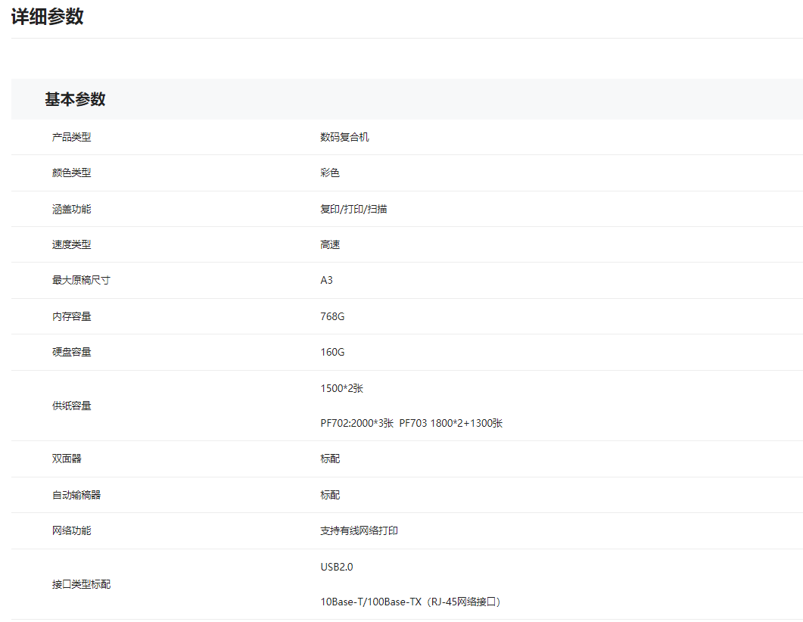Click the 自动输稿器 row label
This screenshot has height=622, width=803.
[76, 495]
